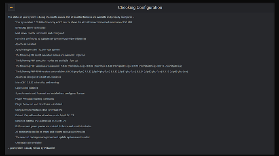
Task: Click the PHP-FPM versions available line
Action: click(101, 71)
